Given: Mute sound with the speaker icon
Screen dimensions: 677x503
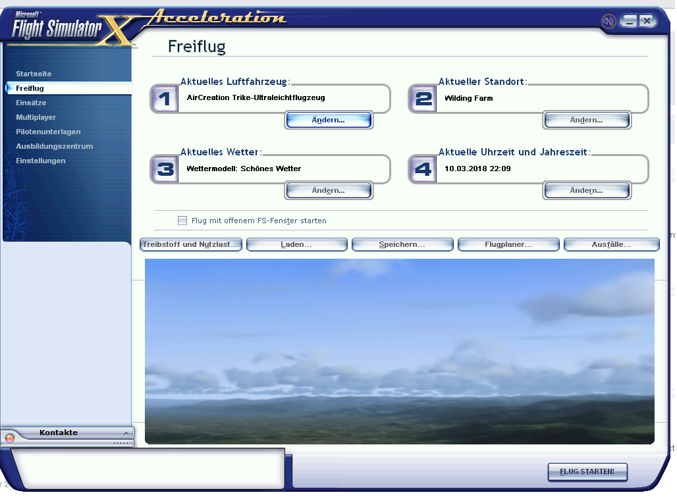Looking at the screenshot, I should pyautogui.click(x=609, y=20).
